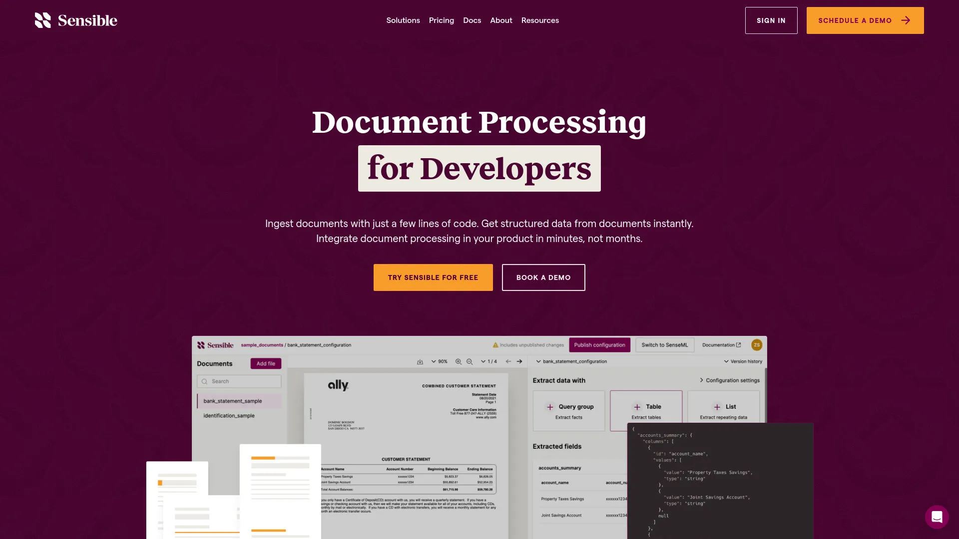Click the Sign In button
959x539 pixels.
(x=771, y=20)
